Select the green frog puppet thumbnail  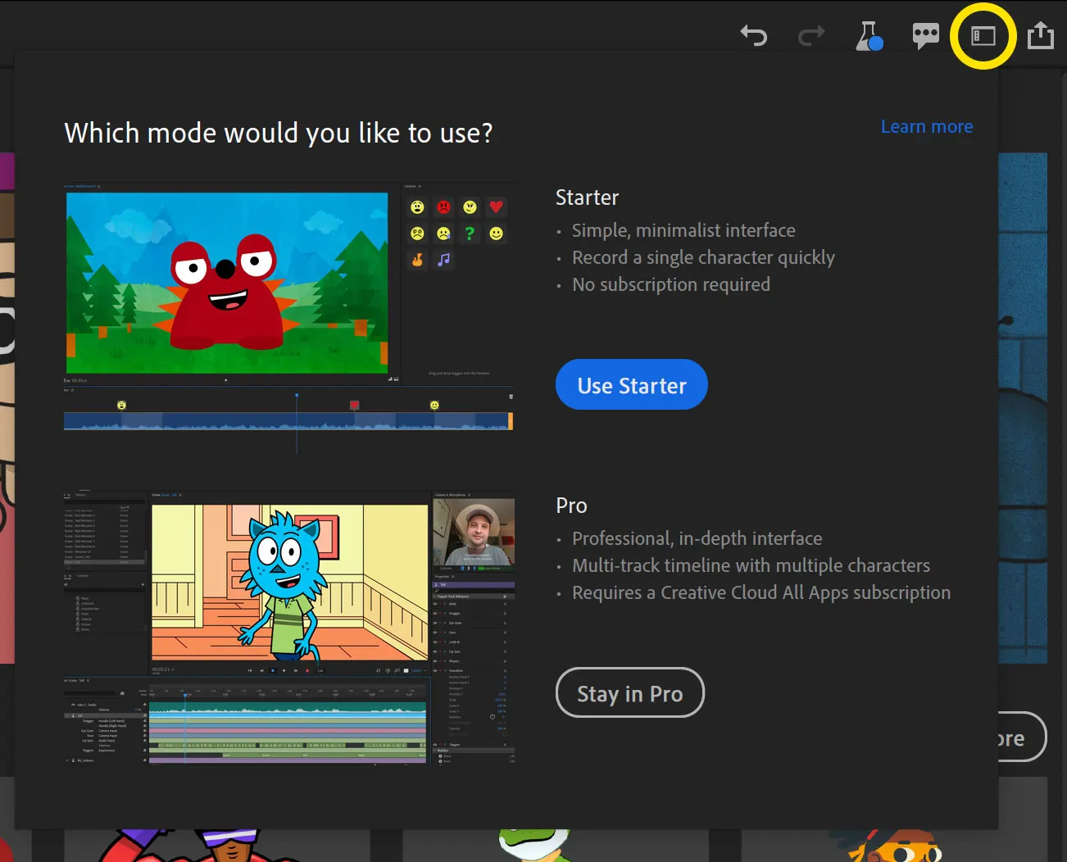point(533,846)
